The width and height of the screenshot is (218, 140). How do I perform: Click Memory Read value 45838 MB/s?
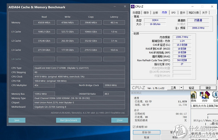tap(44, 22)
